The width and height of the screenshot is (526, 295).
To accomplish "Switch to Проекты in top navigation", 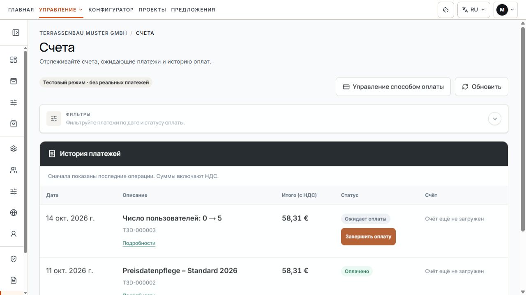I will [152, 10].
